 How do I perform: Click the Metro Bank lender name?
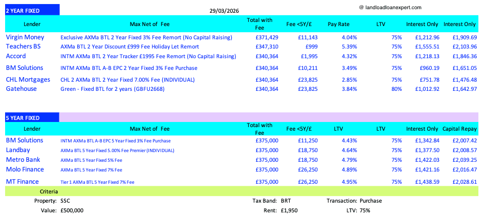[x=23, y=160]
